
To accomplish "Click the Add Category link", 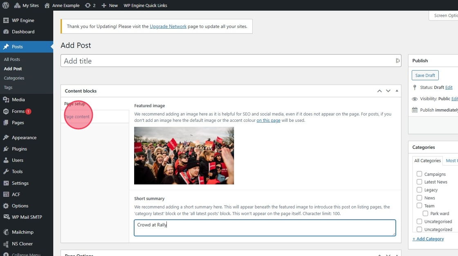I will coord(428,239).
